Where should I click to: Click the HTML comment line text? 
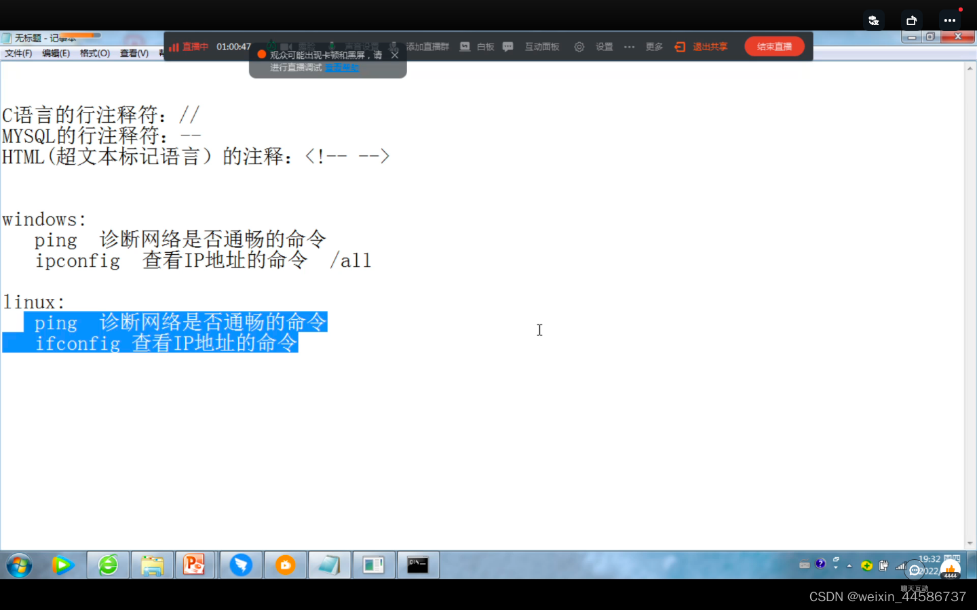pos(195,157)
